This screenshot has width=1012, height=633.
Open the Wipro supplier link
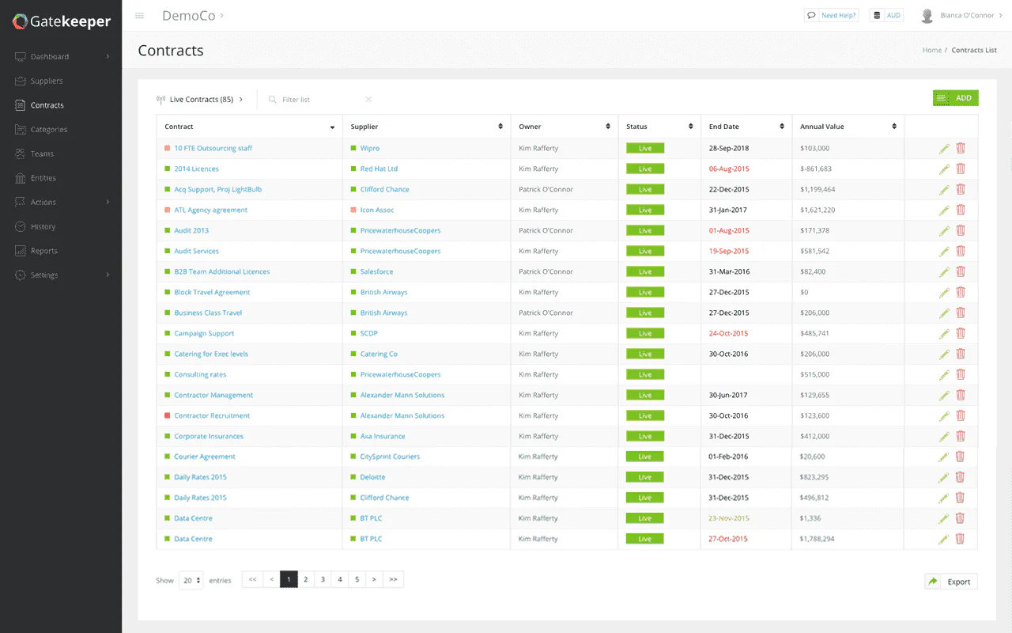coord(370,148)
